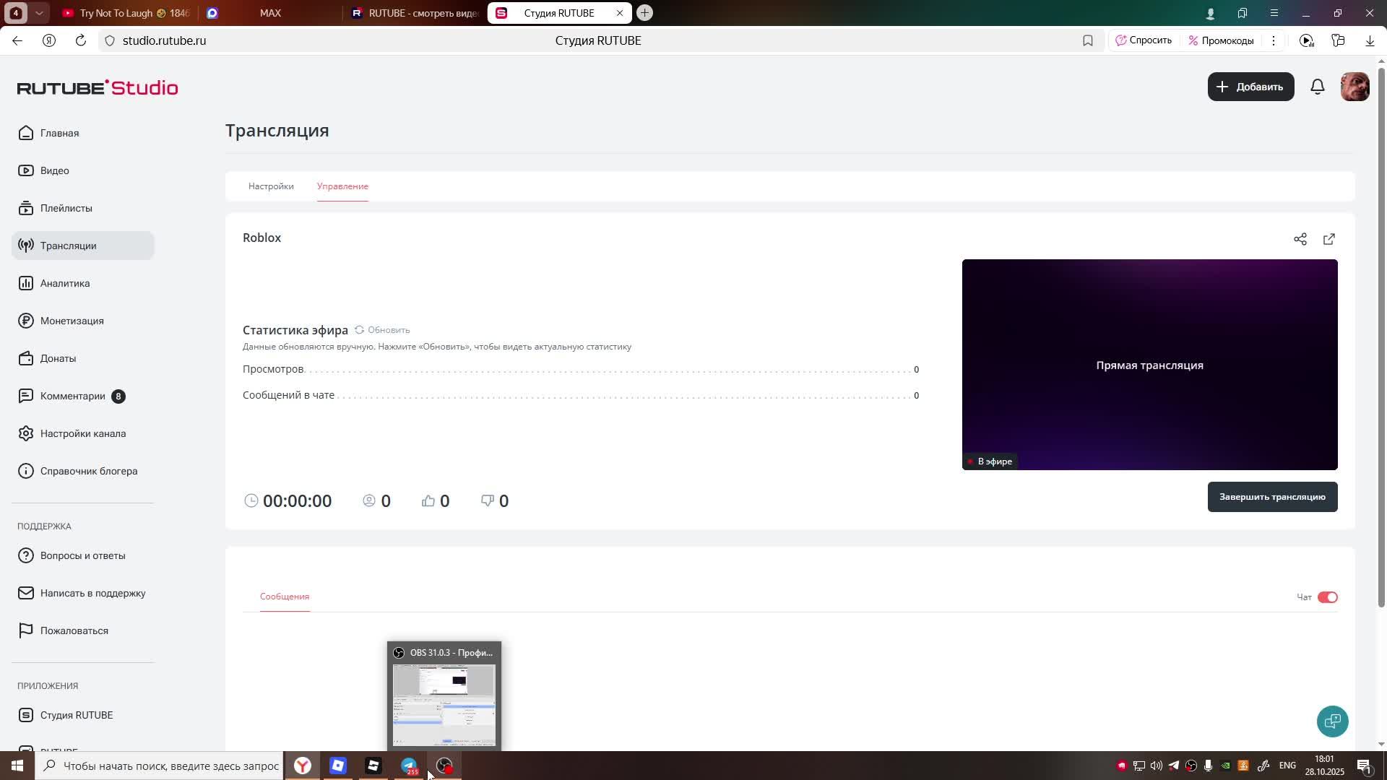
Task: Click the OBS window preview thumbnail
Action: (444, 705)
